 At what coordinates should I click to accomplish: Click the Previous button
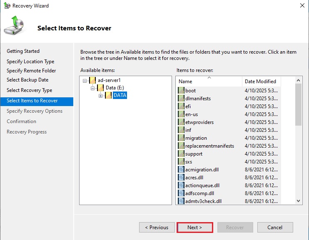pos(157,228)
